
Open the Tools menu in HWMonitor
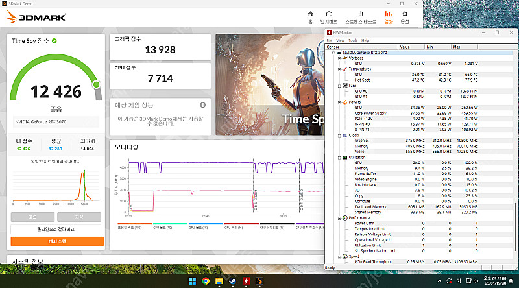(353, 40)
